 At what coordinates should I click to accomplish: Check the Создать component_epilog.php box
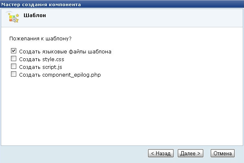coord(13,74)
